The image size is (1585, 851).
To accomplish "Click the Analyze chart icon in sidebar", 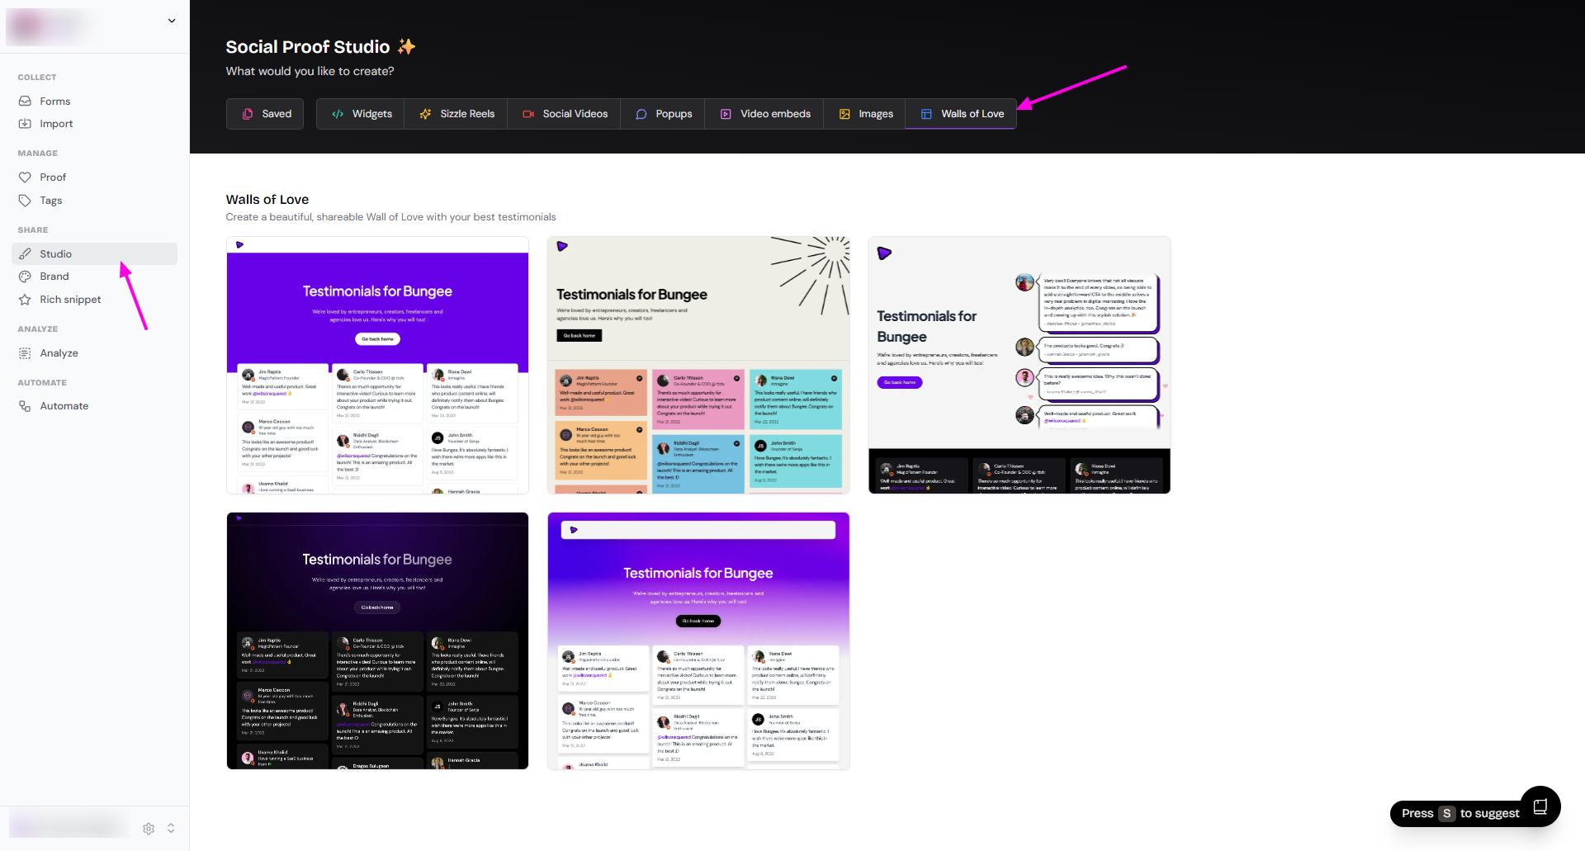I will (25, 353).
